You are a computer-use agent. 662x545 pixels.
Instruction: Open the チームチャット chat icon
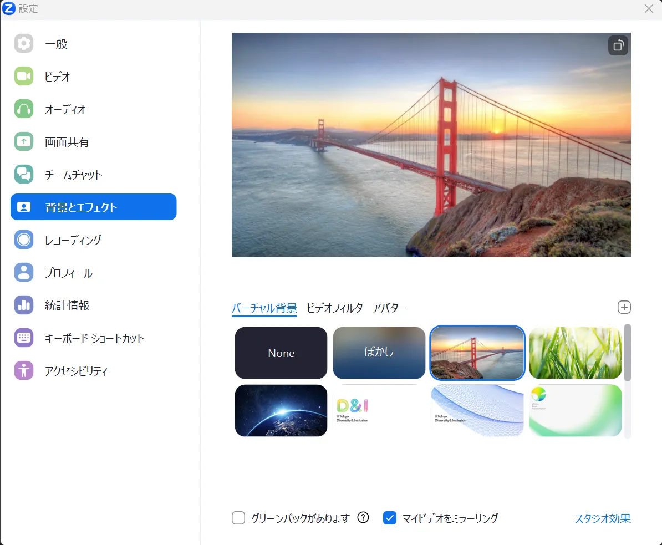click(x=24, y=175)
